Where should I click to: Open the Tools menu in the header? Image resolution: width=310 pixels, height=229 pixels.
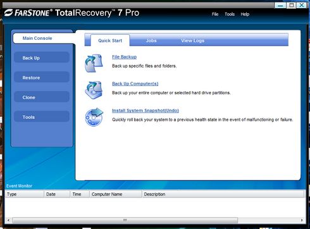230,14
